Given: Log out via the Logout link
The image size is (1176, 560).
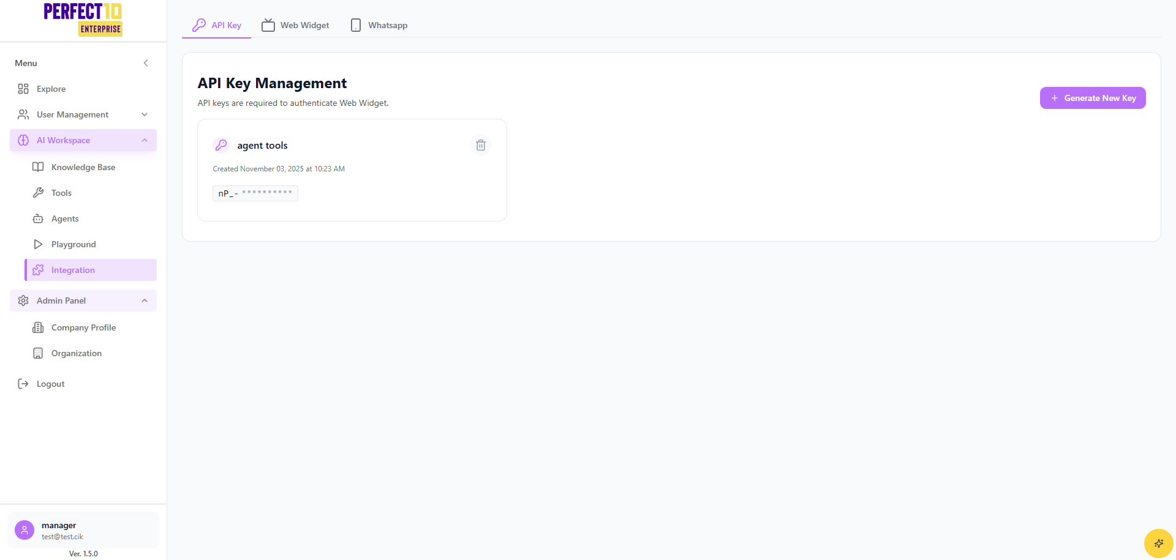Looking at the screenshot, I should (x=83, y=384).
